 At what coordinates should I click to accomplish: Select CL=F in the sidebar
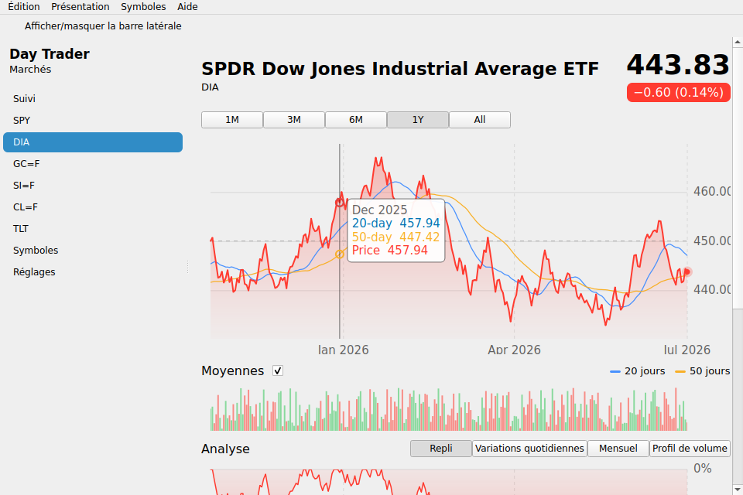click(x=93, y=207)
